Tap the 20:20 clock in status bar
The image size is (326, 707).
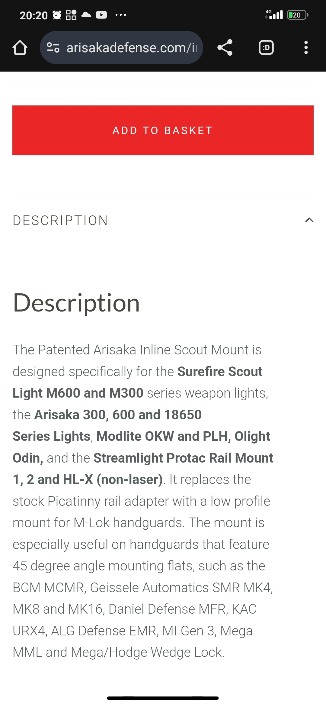pos(34,15)
